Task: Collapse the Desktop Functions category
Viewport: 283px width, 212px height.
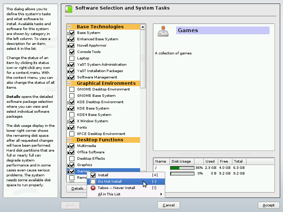Action: pyautogui.click(x=69, y=140)
